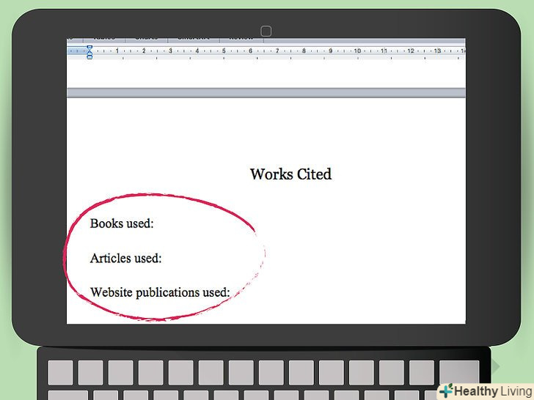Click the tablet's front camera icon
The height and width of the screenshot is (400, 534).
click(x=266, y=31)
